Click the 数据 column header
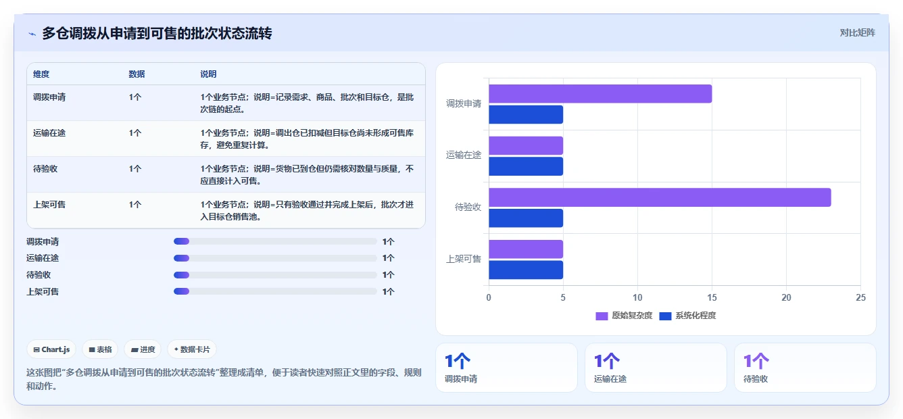The height and width of the screenshot is (419, 903). [x=137, y=74]
